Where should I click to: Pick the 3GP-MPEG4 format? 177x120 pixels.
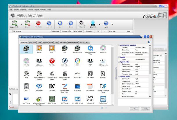click(x=90, y=74)
